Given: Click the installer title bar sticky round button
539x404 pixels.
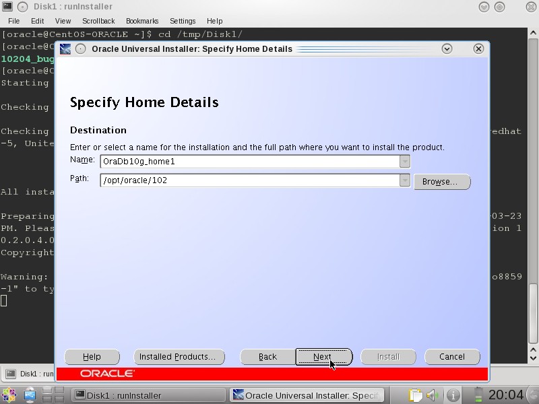Looking at the screenshot, I should point(80,48).
